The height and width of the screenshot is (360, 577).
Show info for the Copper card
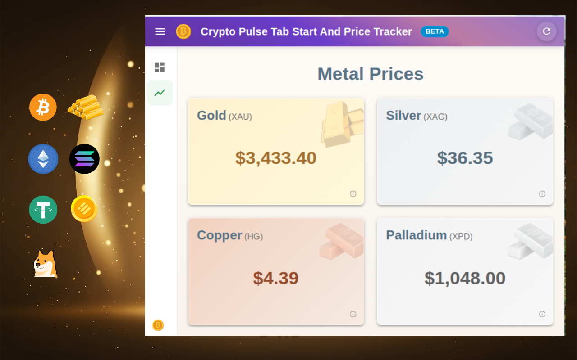pyautogui.click(x=353, y=314)
